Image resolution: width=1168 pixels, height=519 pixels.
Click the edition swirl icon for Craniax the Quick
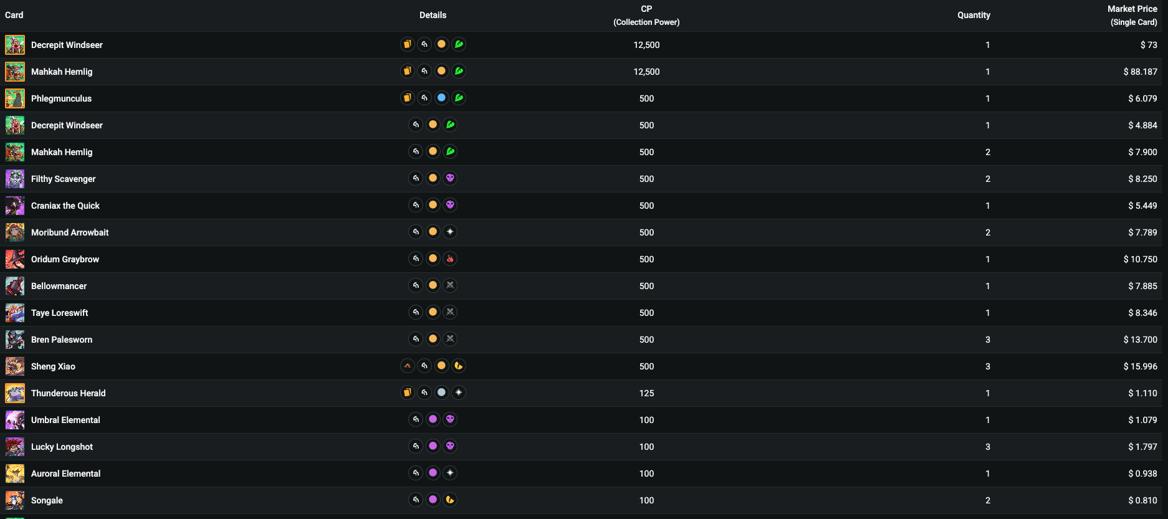click(416, 205)
